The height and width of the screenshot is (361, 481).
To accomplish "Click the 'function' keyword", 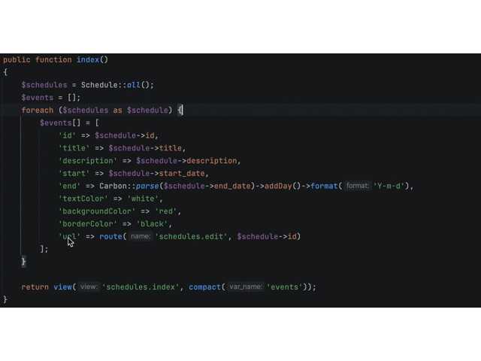I will point(53,59).
